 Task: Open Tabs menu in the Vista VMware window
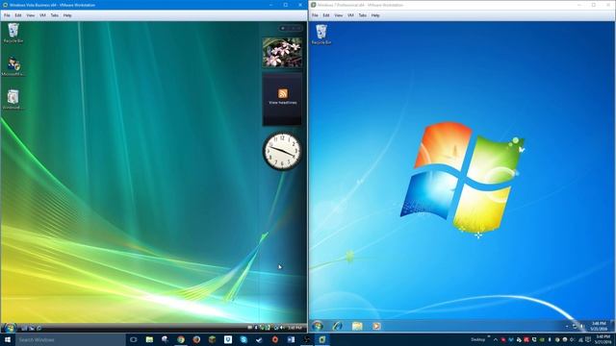click(54, 15)
